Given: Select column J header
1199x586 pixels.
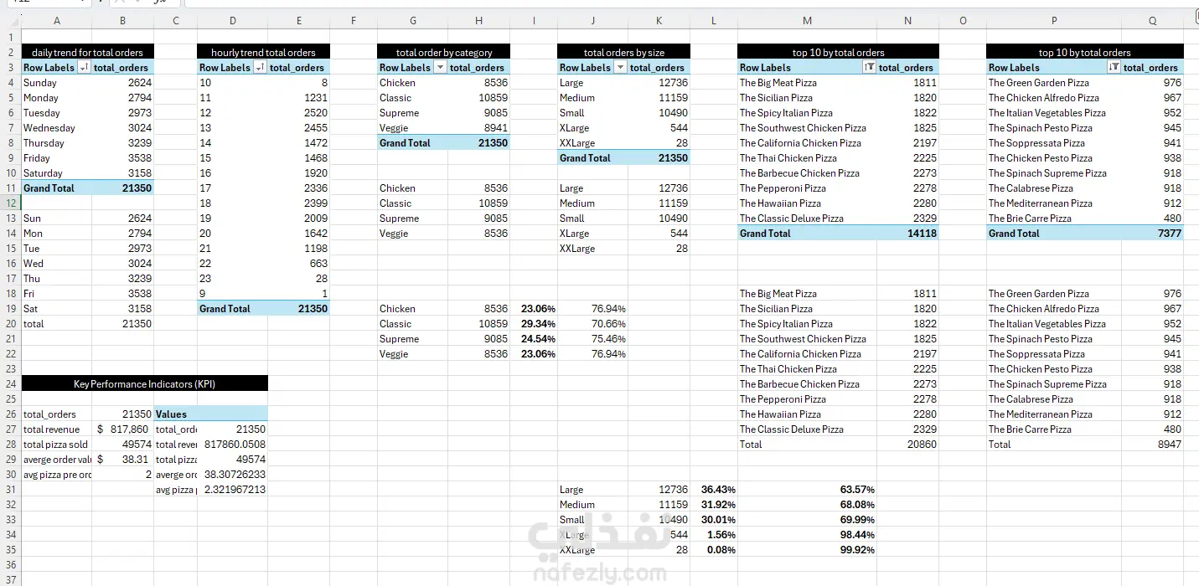Looking at the screenshot, I should [x=592, y=20].
